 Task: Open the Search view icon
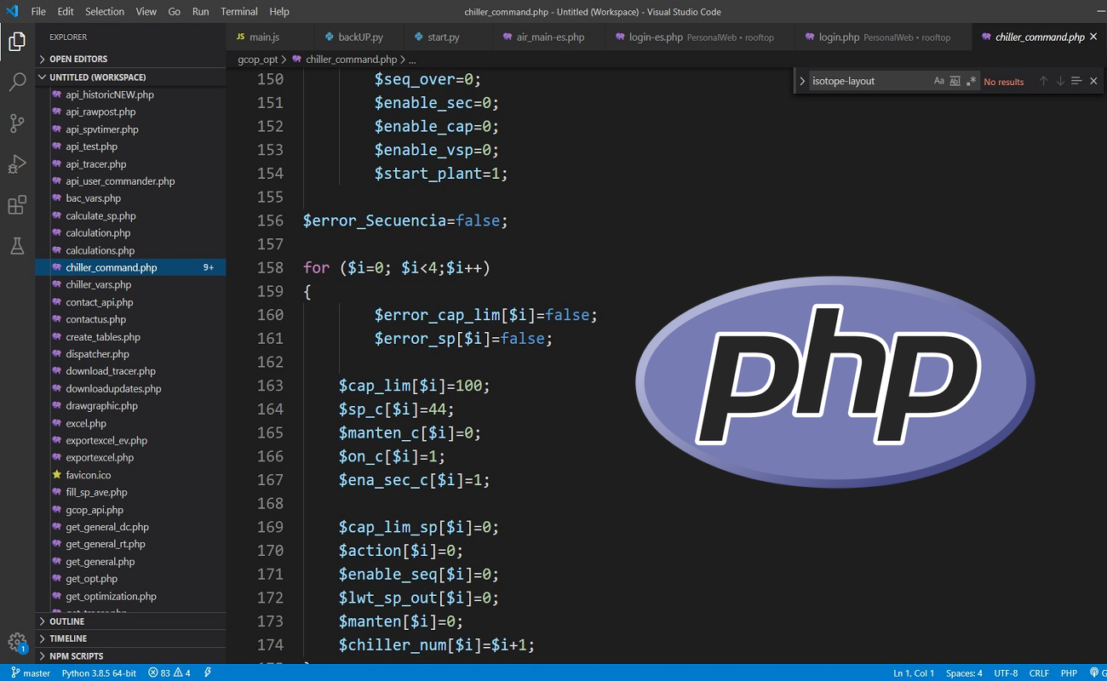click(17, 82)
